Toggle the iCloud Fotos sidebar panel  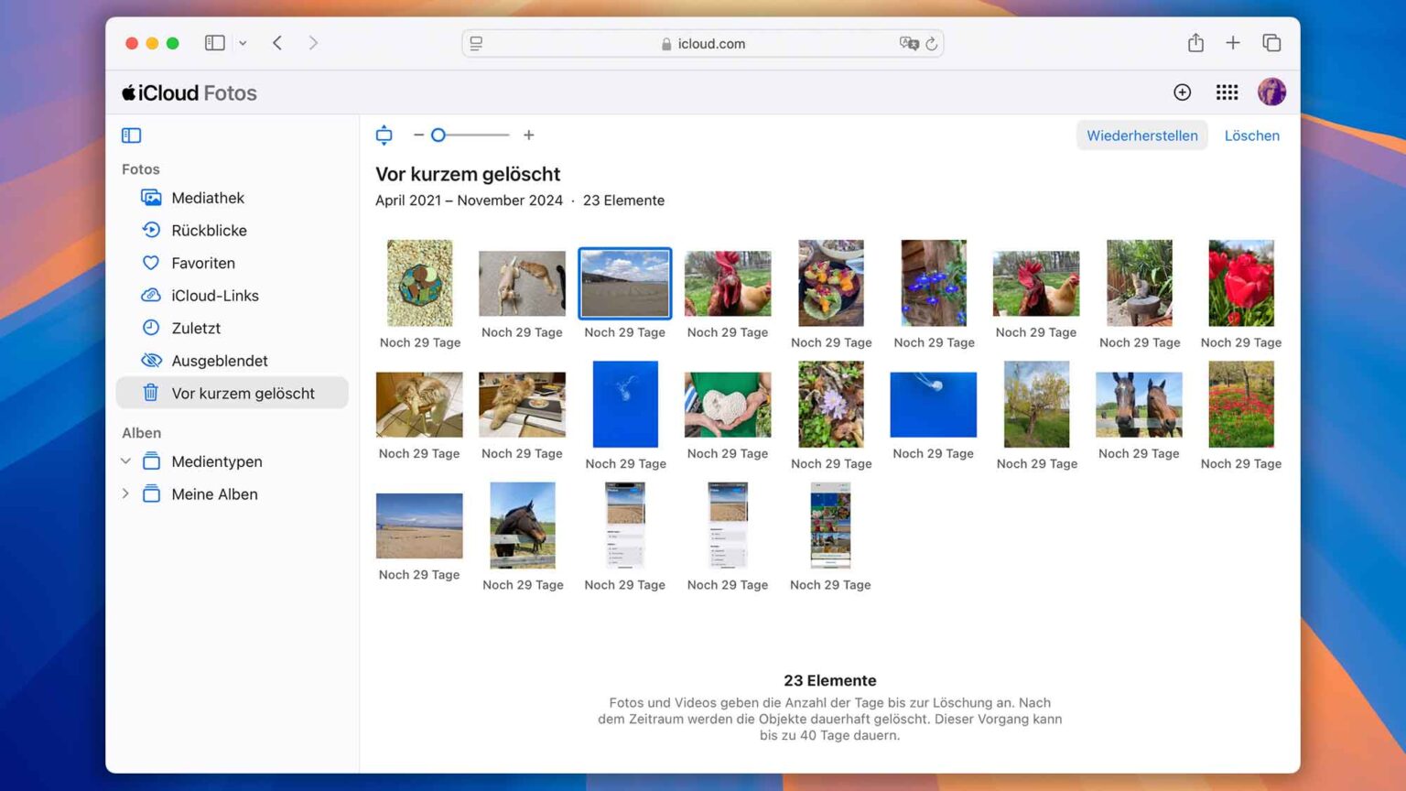[x=132, y=135]
